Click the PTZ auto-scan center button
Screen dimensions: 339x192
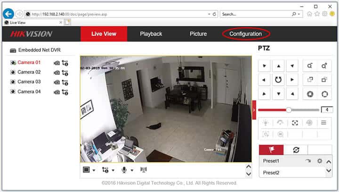278,80
